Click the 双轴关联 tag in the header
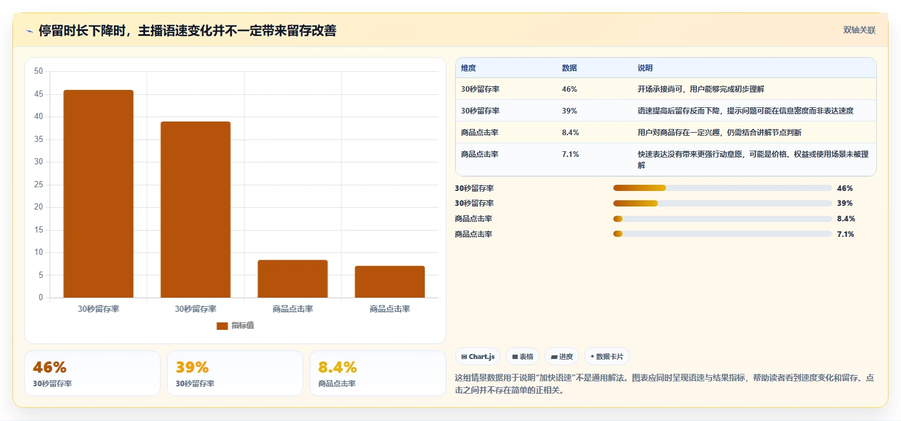This screenshot has height=421, width=901. (x=859, y=30)
